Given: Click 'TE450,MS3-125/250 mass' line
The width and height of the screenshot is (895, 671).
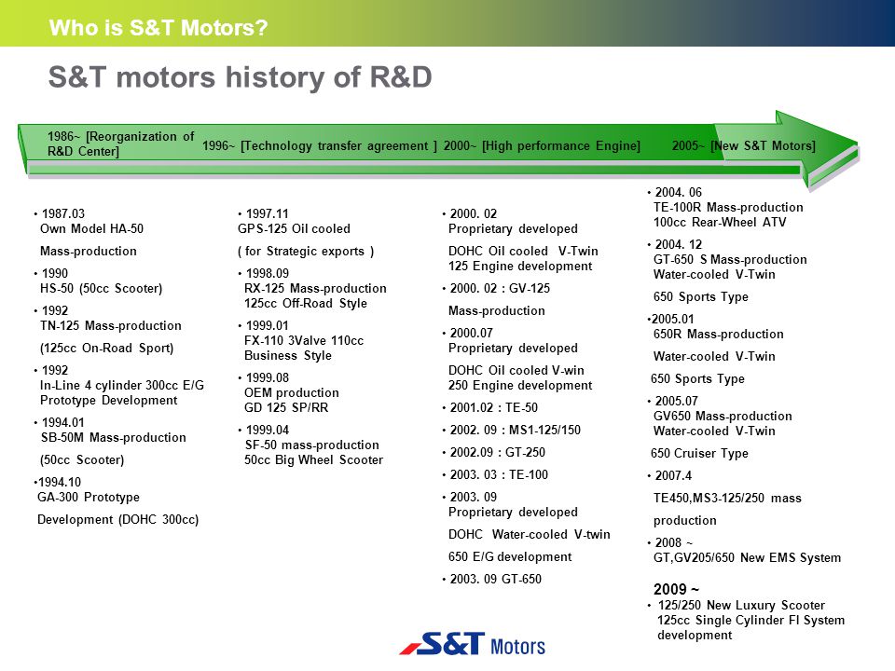Looking at the screenshot, I should click(727, 498).
